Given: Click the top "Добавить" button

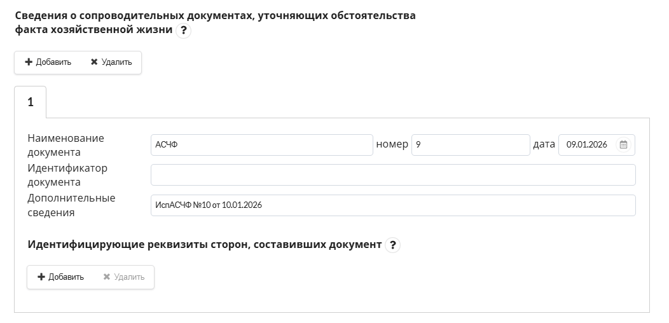Looking at the screenshot, I should [x=48, y=62].
